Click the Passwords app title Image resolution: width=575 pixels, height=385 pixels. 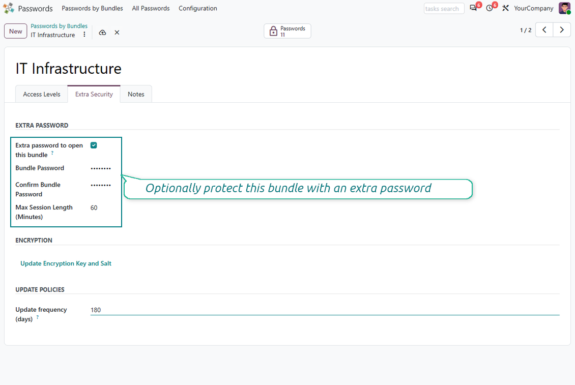point(35,9)
